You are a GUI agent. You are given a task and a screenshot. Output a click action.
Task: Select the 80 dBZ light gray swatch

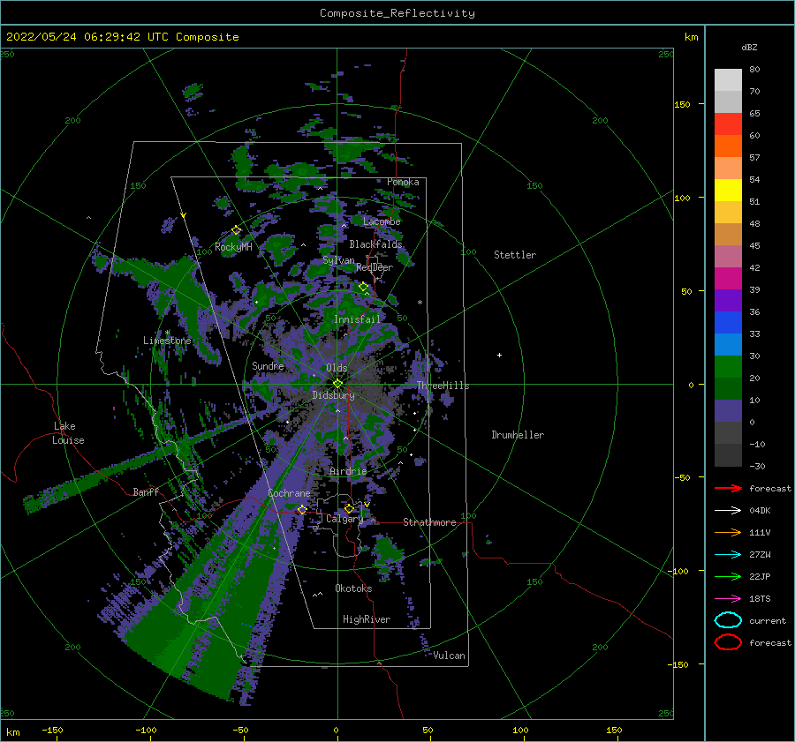click(728, 79)
